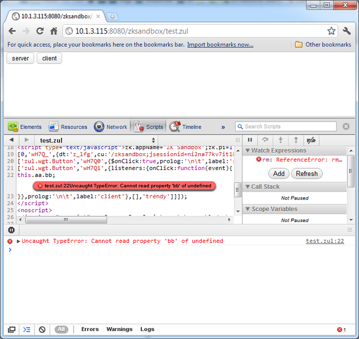
Task: Filter console by Warnings
Action: (119, 329)
